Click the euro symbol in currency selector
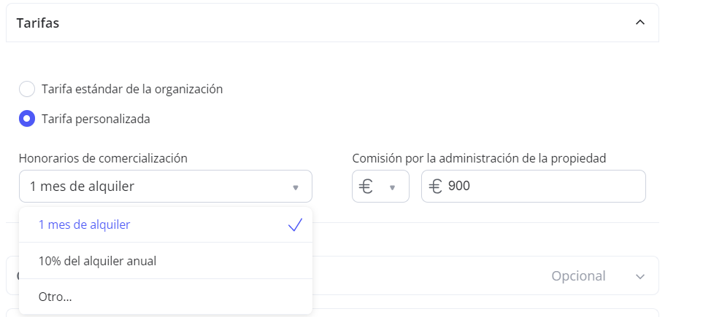The height and width of the screenshot is (317, 722). coord(367,187)
